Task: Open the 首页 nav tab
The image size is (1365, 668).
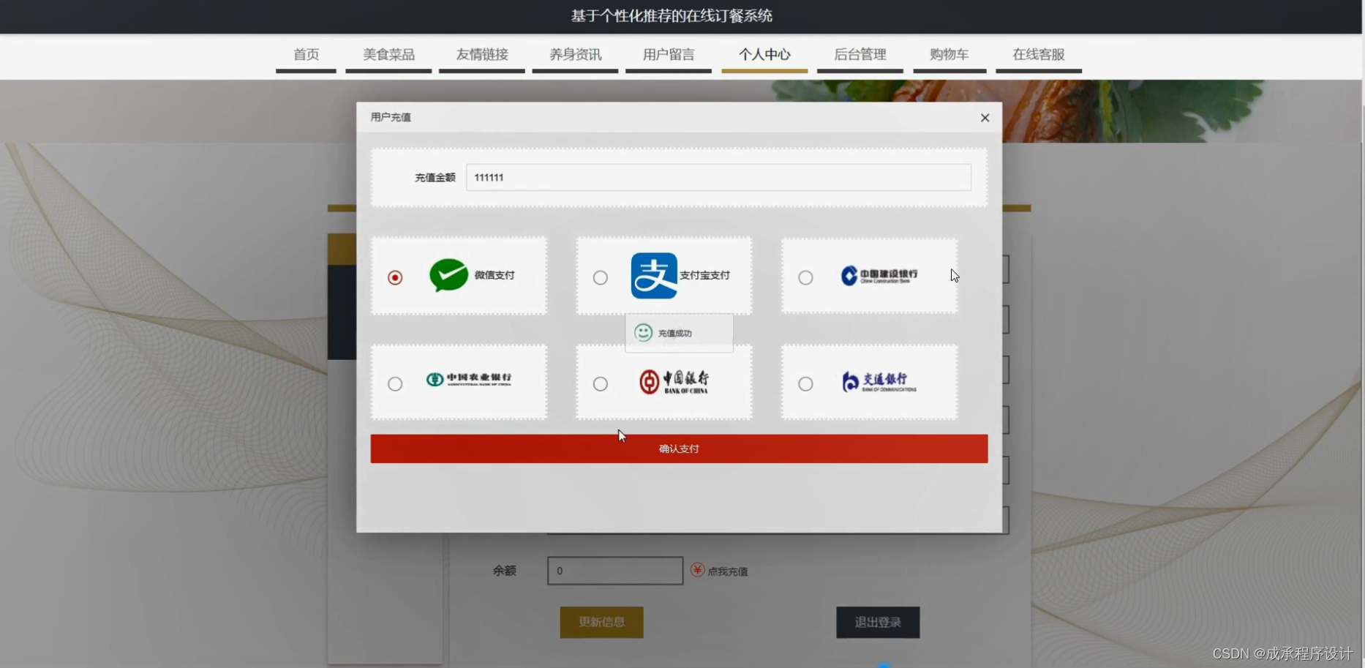Action: [x=306, y=55]
